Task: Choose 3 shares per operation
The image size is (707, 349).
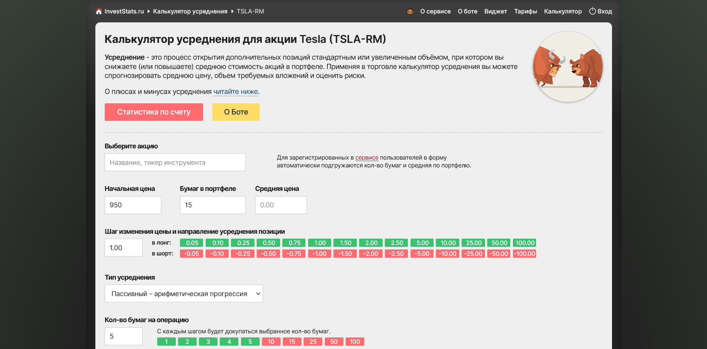Action: (208, 342)
